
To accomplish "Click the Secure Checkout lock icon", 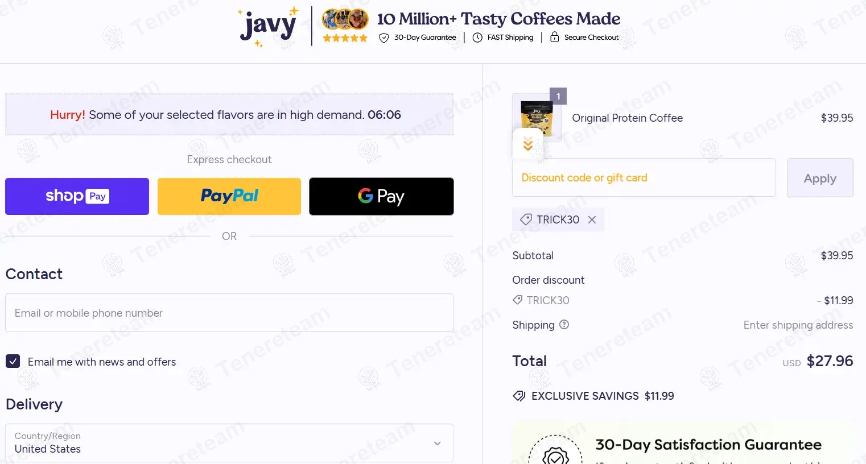I will 554,37.
